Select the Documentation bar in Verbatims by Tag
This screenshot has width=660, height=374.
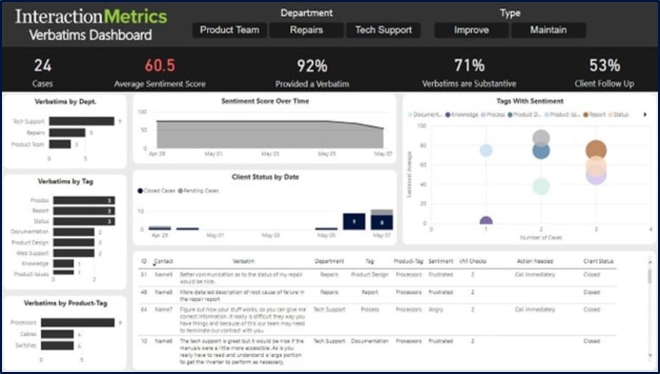coord(74,232)
